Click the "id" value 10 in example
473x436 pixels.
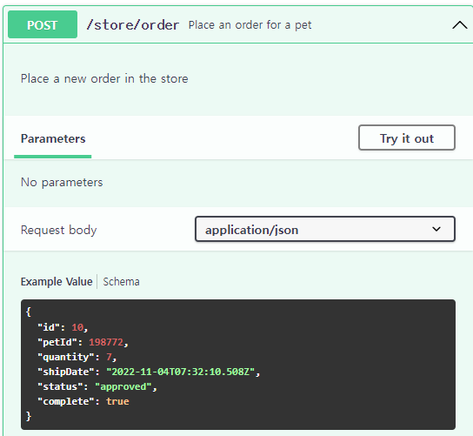(77, 327)
